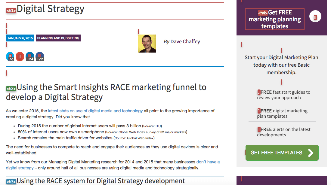The width and height of the screenshot is (331, 185).
Task: Click the arrow chevron on GET FREE TEMPLATES
Action: point(311,153)
